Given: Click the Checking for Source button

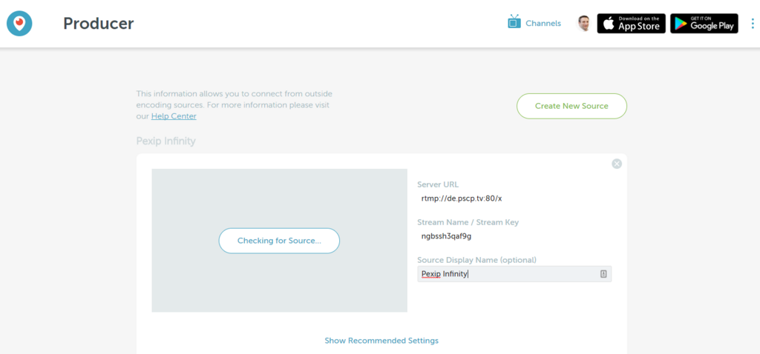Looking at the screenshot, I should pos(279,241).
